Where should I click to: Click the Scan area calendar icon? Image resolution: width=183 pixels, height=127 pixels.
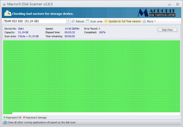point(88,21)
